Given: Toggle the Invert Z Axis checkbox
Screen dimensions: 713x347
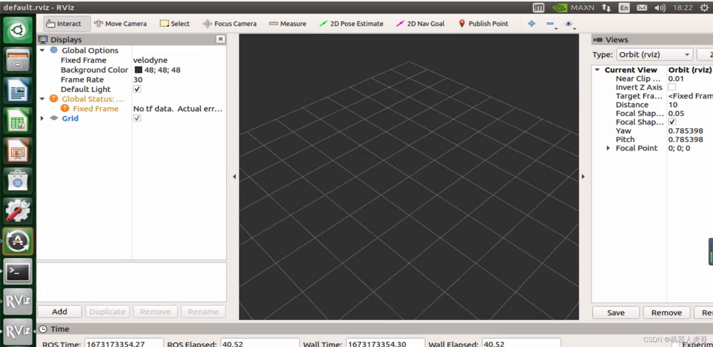Looking at the screenshot, I should click(672, 87).
